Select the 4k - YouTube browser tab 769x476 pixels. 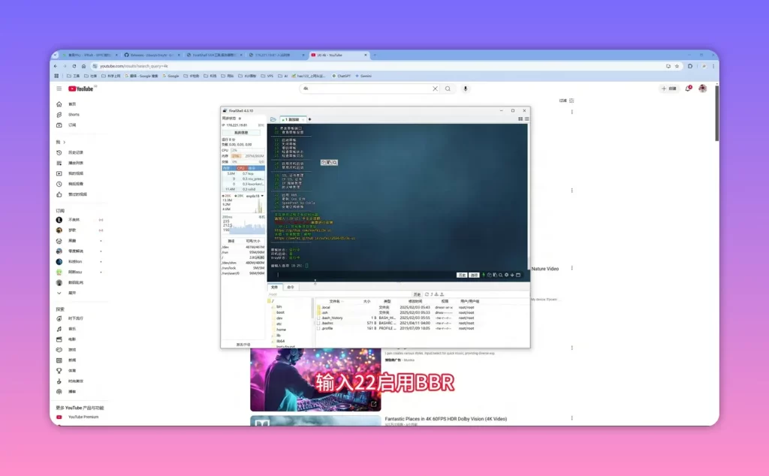pos(338,55)
